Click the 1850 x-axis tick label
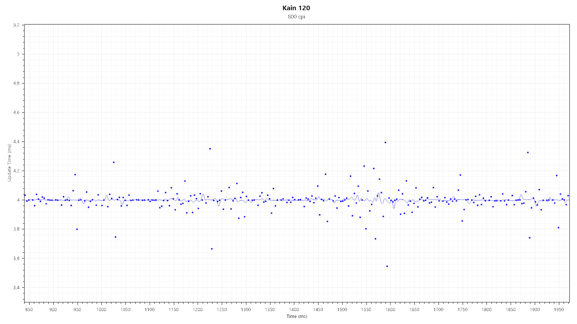The width and height of the screenshot is (577, 324). coord(511,310)
